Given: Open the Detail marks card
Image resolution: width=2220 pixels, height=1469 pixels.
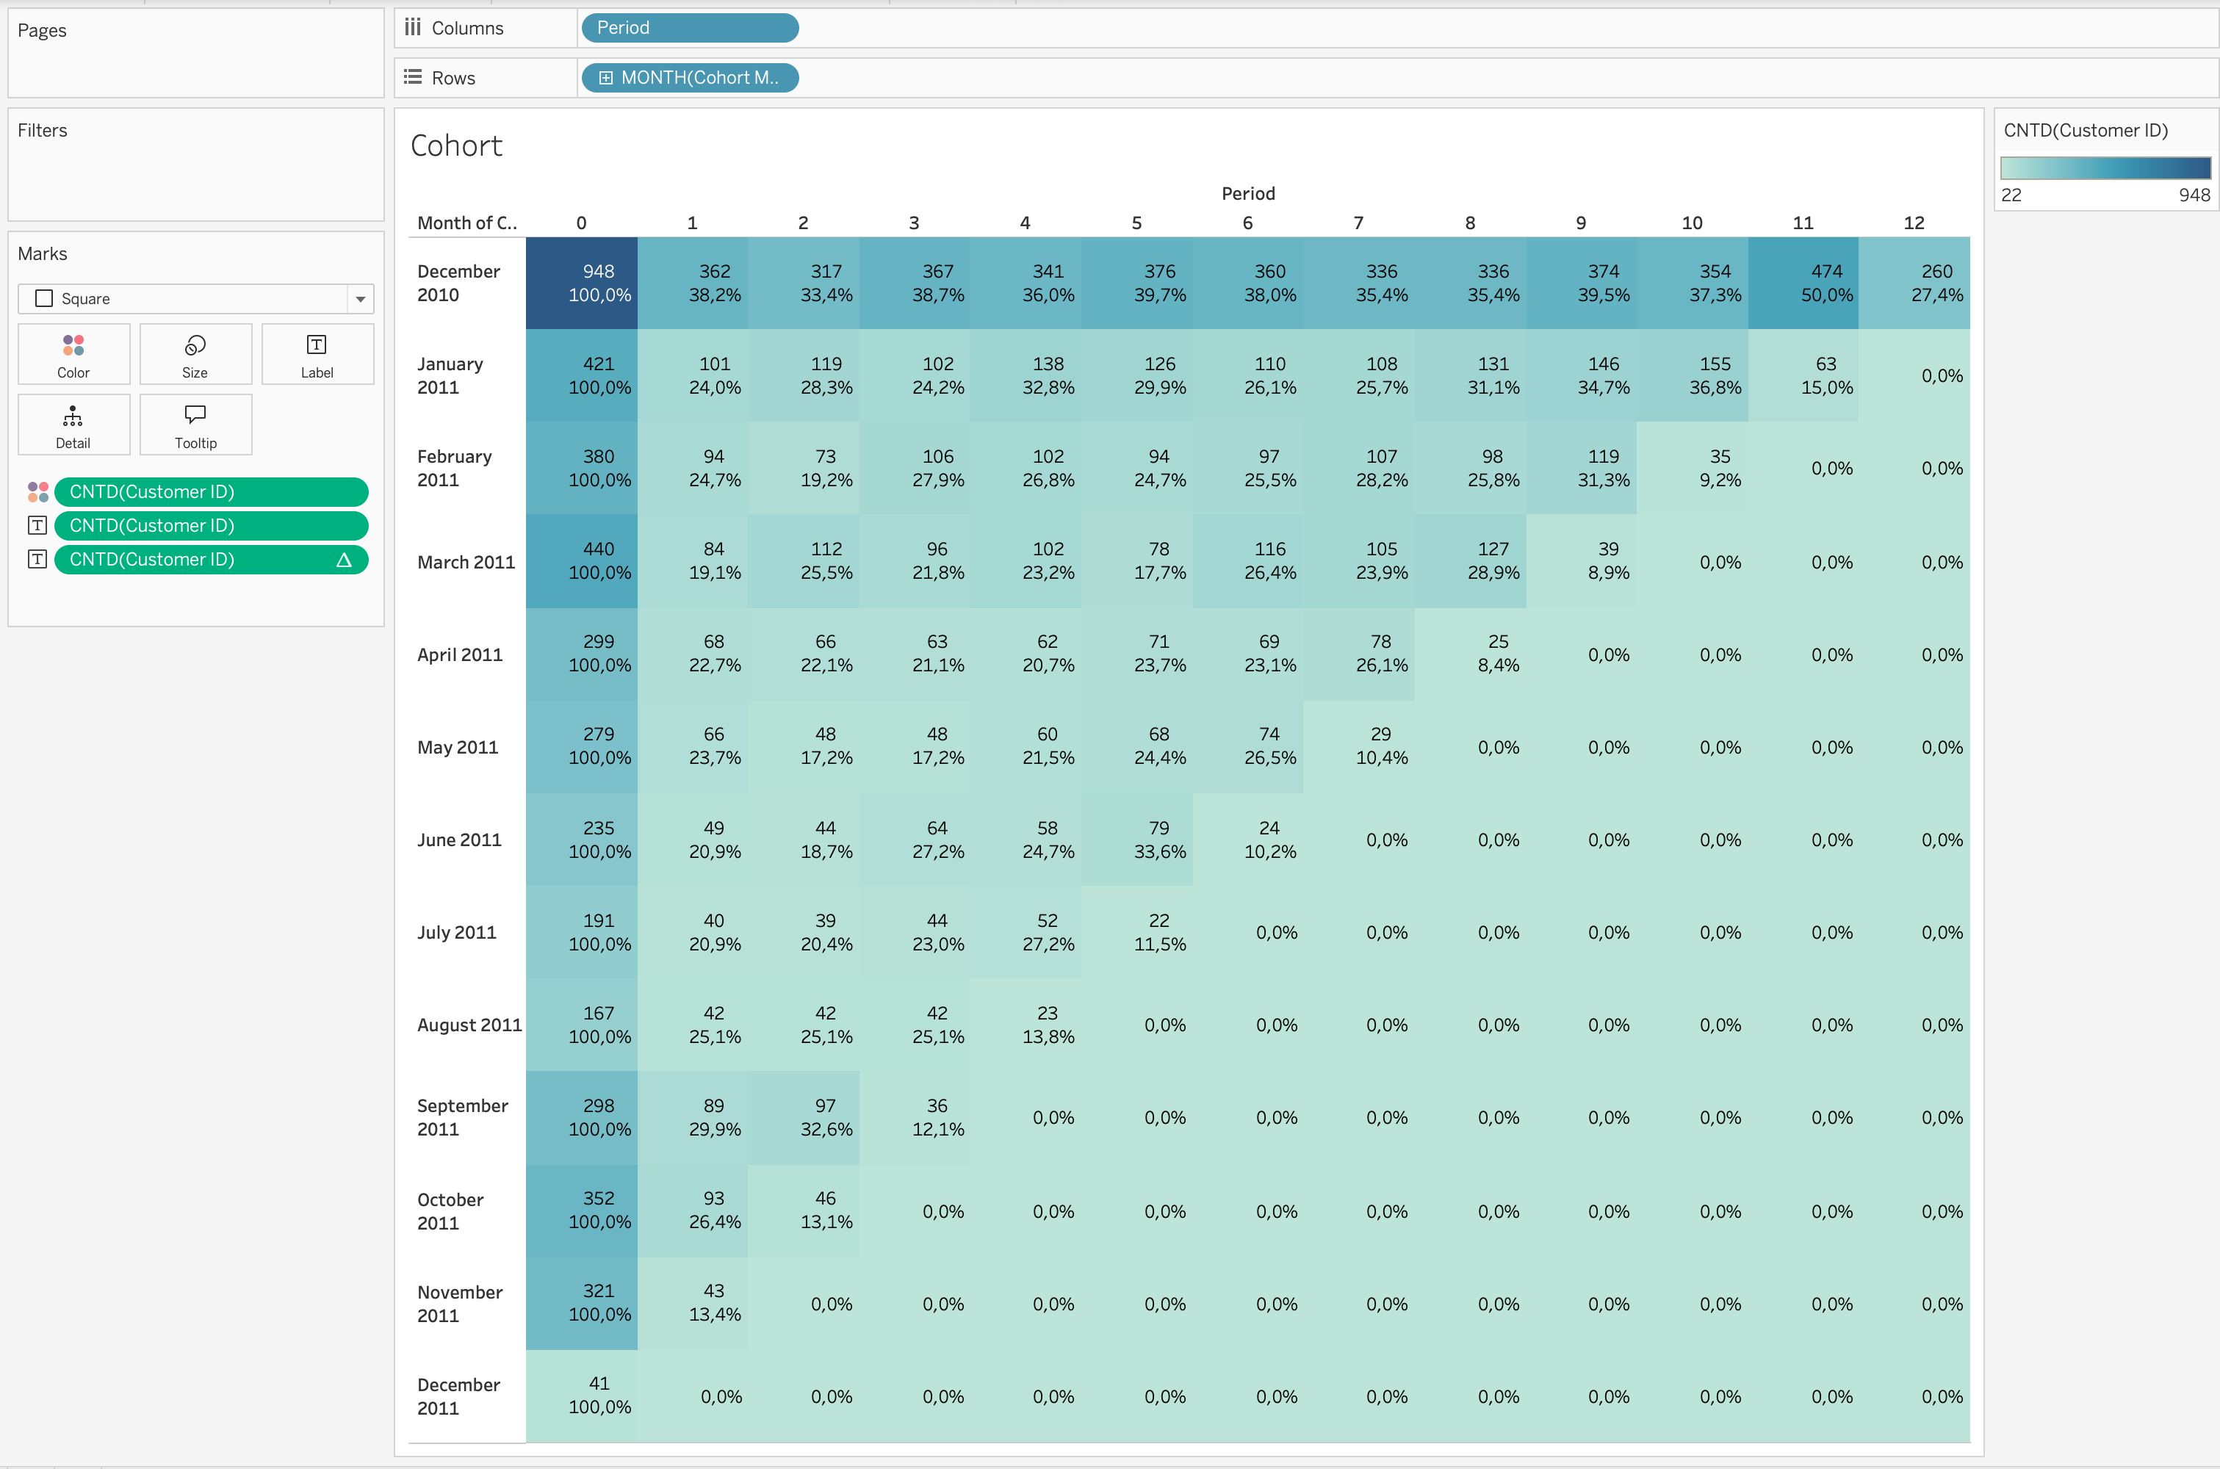Looking at the screenshot, I should [x=73, y=425].
